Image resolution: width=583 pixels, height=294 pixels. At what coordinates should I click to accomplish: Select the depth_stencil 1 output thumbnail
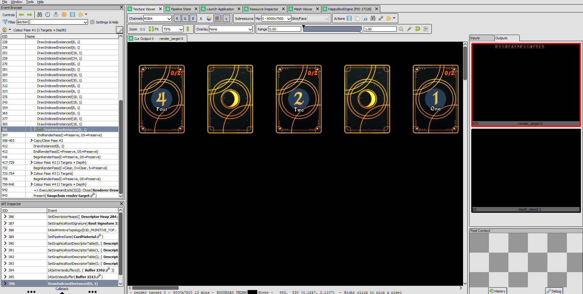(x=526, y=170)
